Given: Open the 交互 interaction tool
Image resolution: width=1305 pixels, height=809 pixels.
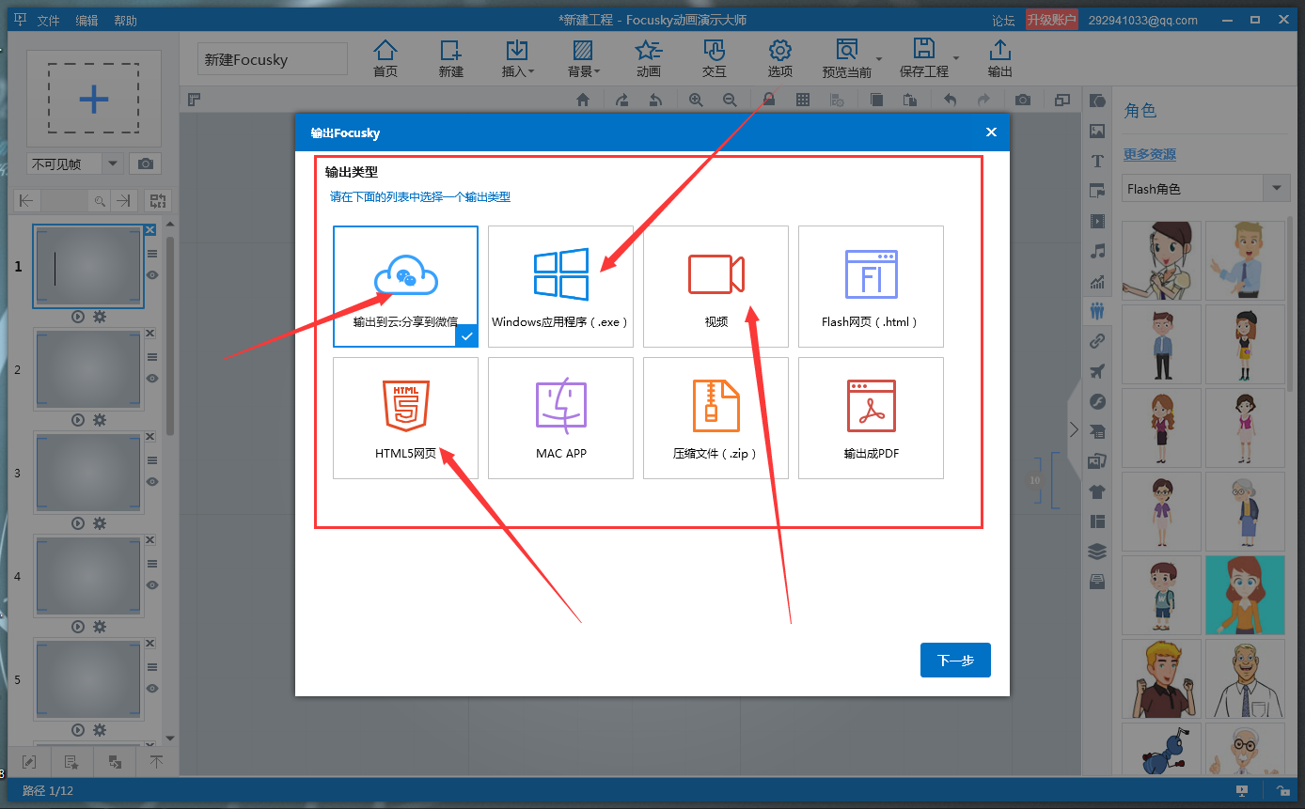Looking at the screenshot, I should click(x=715, y=58).
